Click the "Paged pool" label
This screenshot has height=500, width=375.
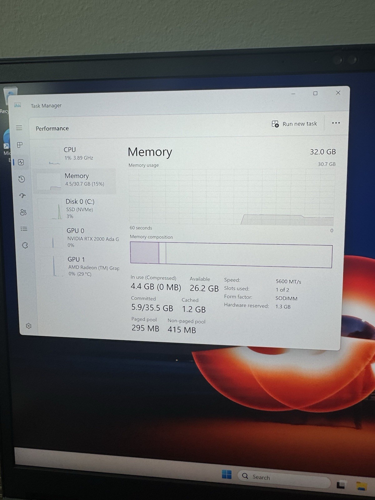144,319
